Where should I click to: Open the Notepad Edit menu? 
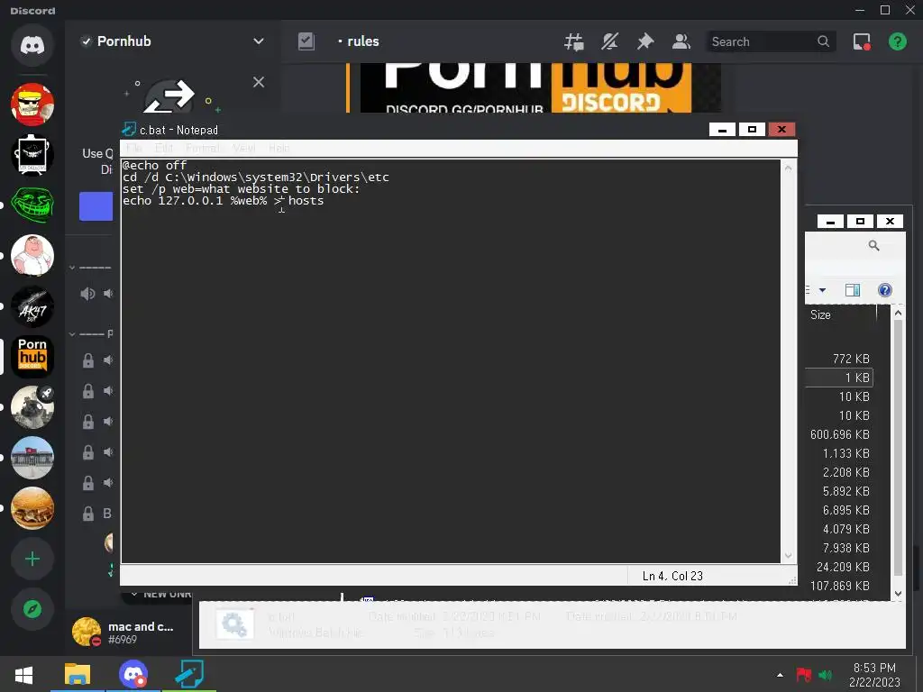(x=164, y=149)
